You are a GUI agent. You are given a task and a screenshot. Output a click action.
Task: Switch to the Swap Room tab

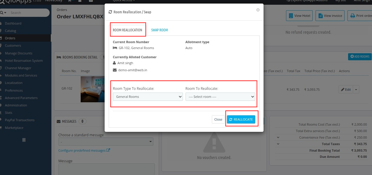[159, 30]
